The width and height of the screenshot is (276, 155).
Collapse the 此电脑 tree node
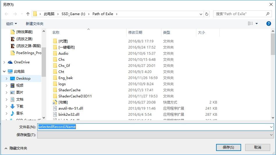tap(4, 72)
